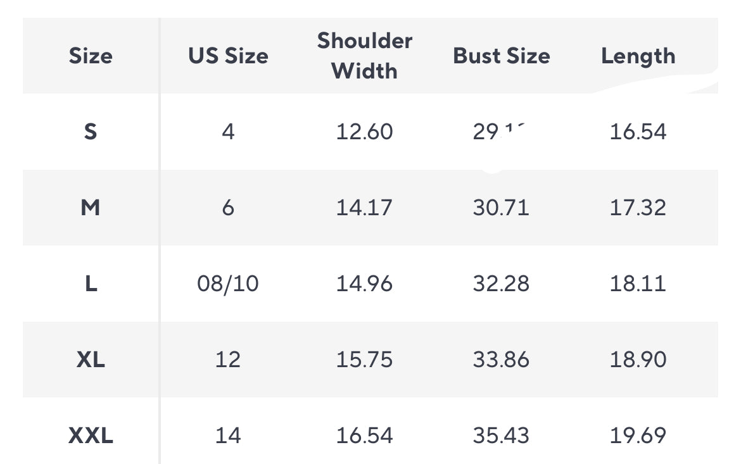Select the L size row label
Viewport: 741px width, 464px height.
click(x=91, y=284)
